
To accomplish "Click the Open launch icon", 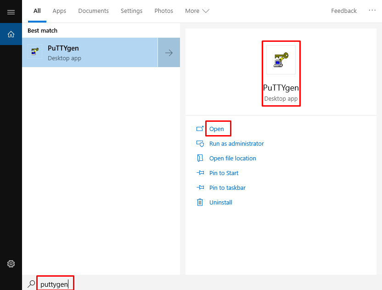I will click(200, 129).
